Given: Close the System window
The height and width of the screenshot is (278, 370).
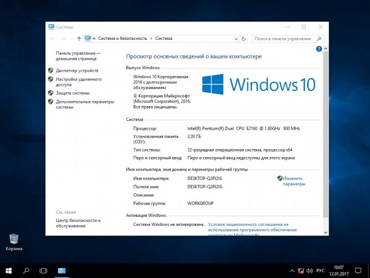Looking at the screenshot, I should pyautogui.click(x=321, y=27).
